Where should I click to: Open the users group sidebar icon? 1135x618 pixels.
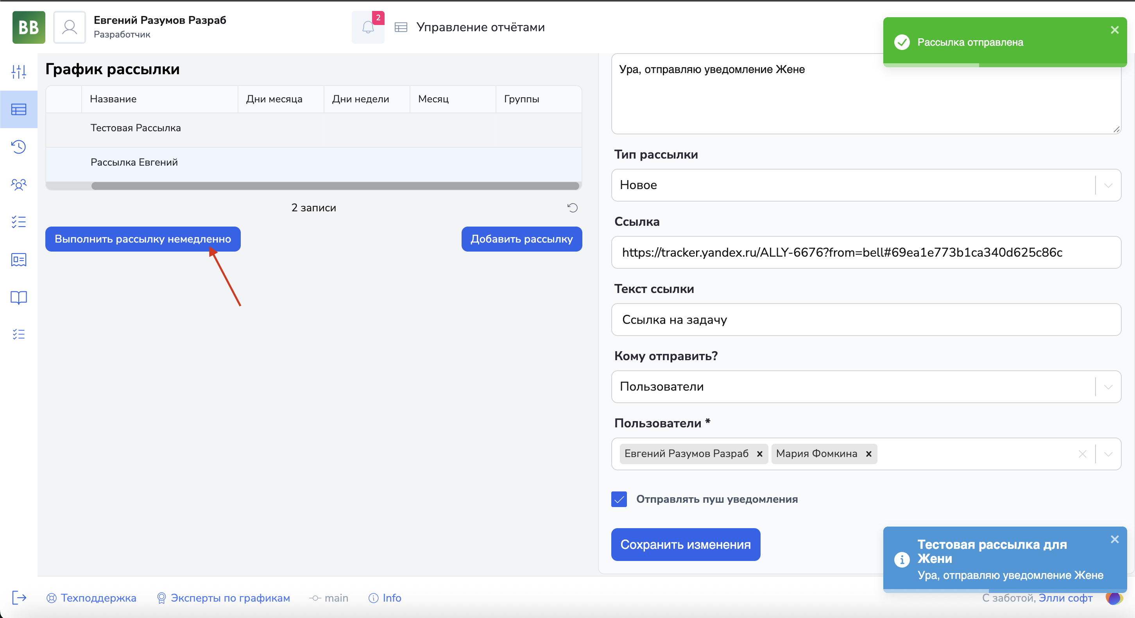coord(18,184)
